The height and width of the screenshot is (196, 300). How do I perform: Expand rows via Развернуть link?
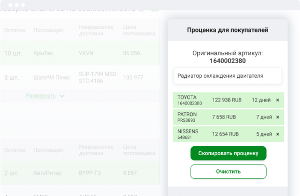[41, 96]
